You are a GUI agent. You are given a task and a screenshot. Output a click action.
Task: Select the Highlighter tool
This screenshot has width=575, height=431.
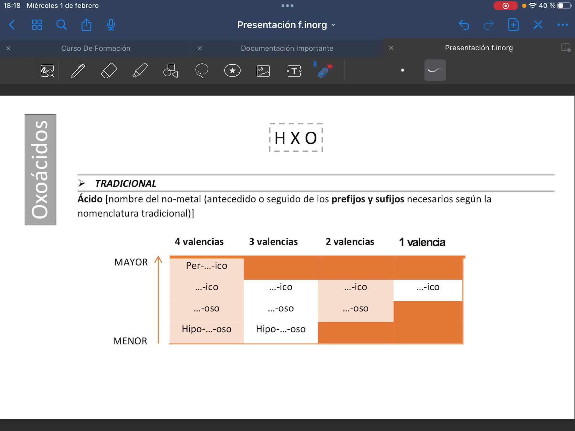click(140, 71)
